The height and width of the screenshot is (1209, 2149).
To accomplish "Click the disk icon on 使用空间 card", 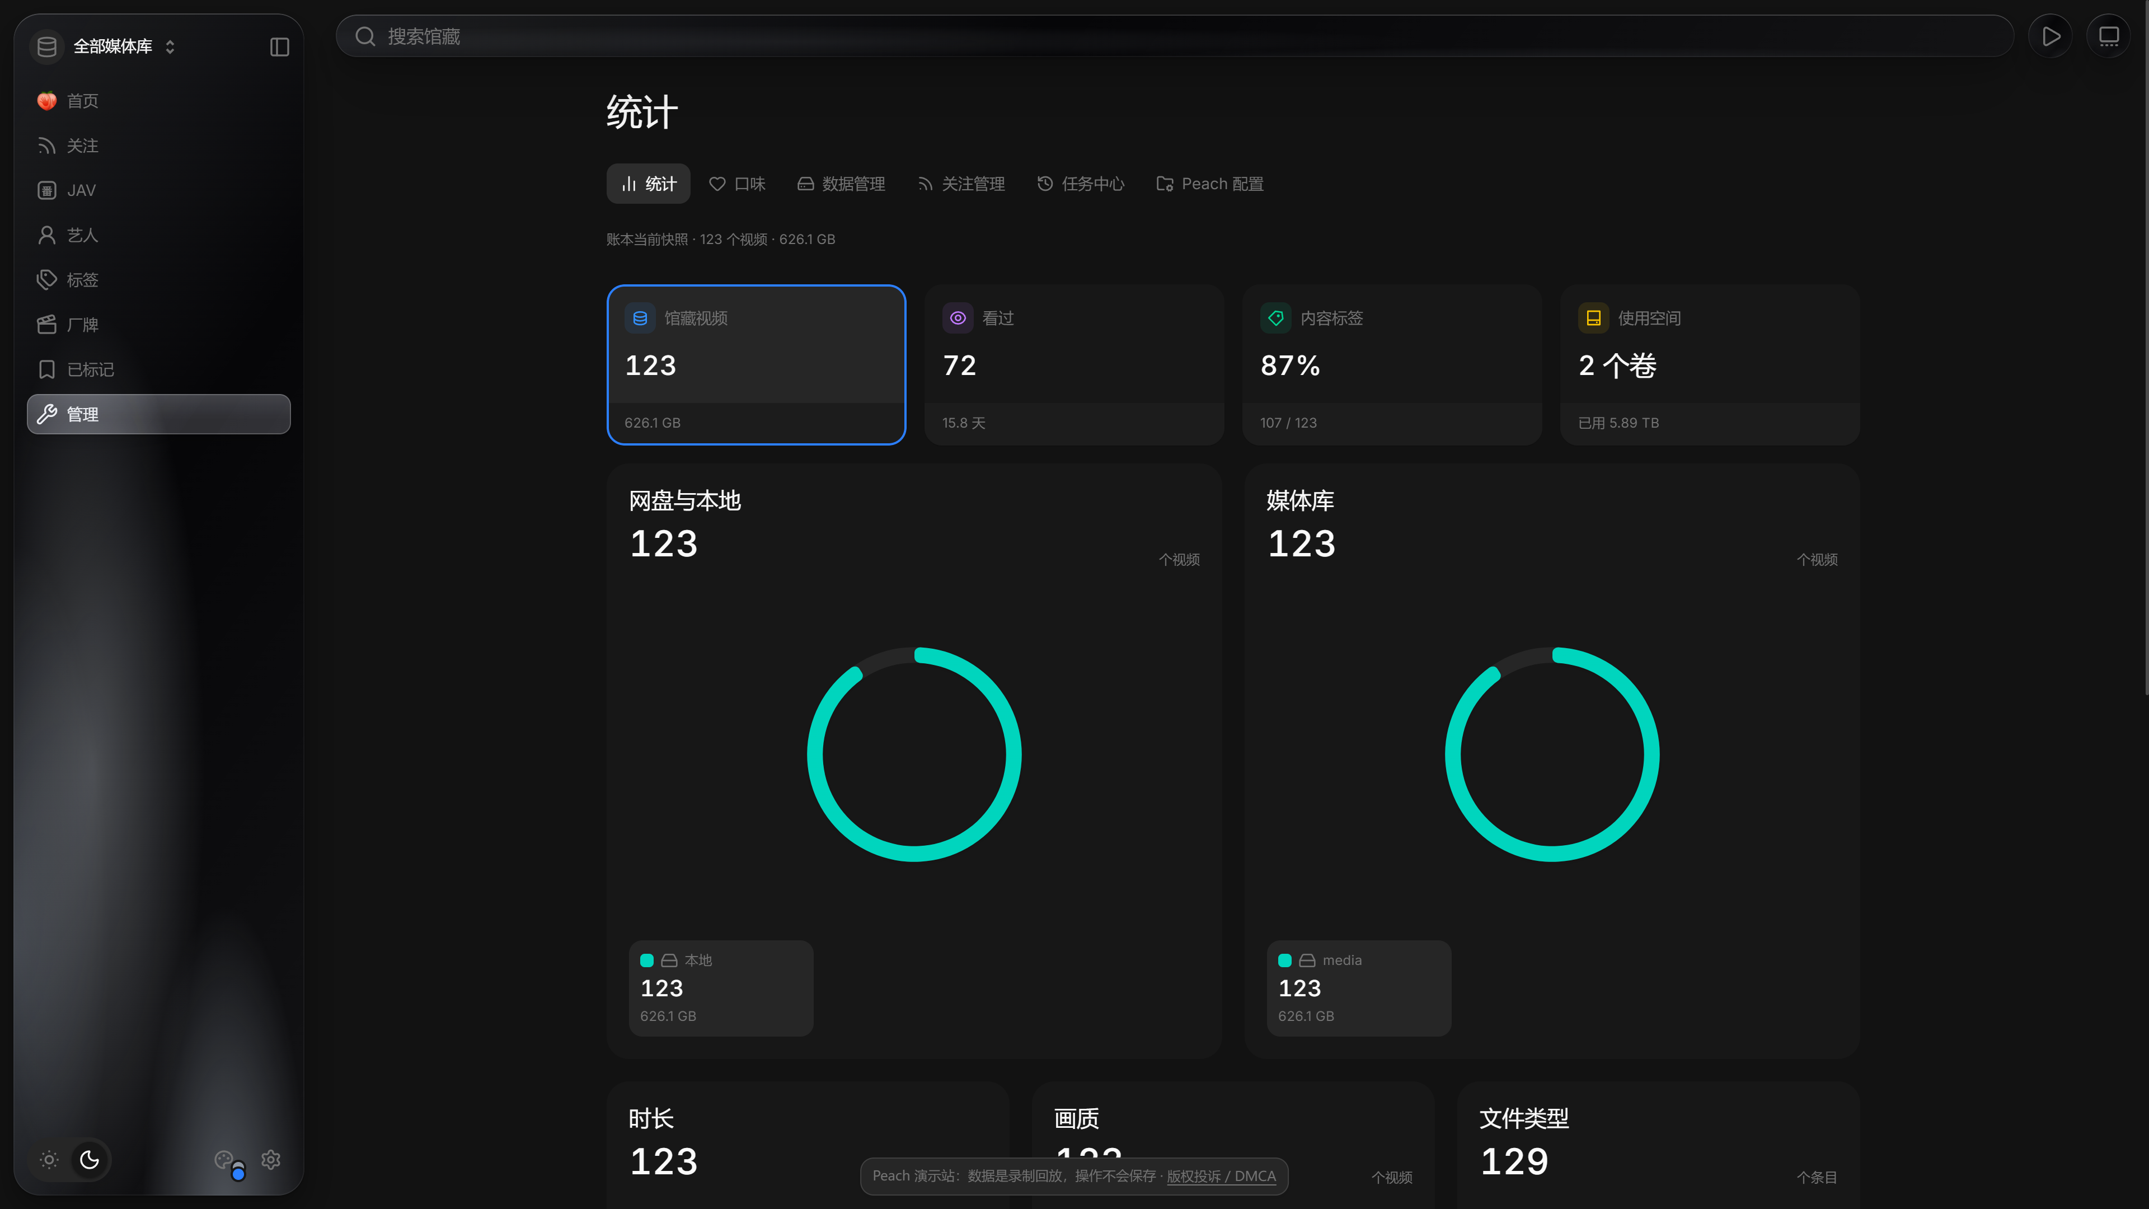I will pos(1593,318).
